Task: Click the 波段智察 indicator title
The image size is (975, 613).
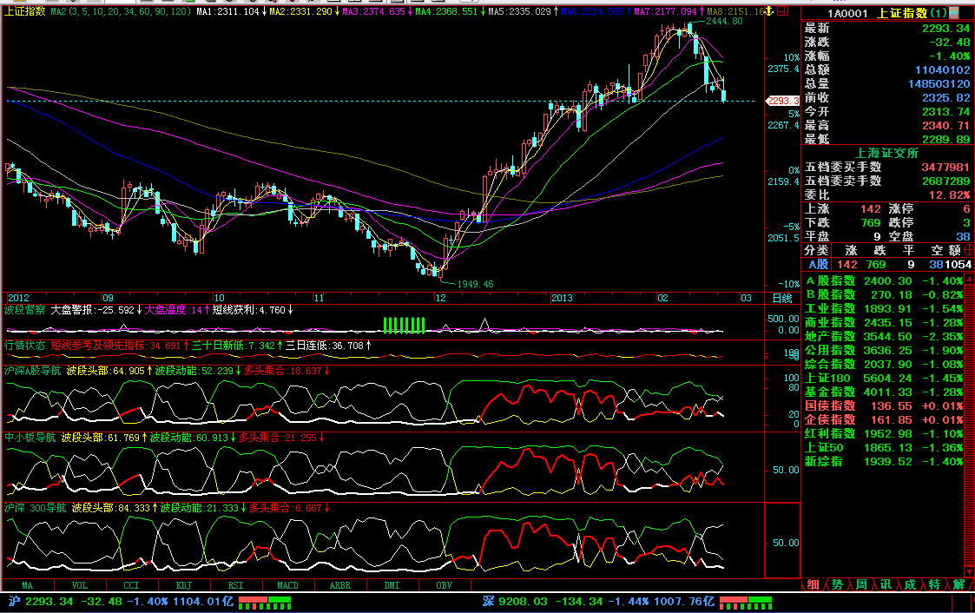Action: click(x=24, y=309)
